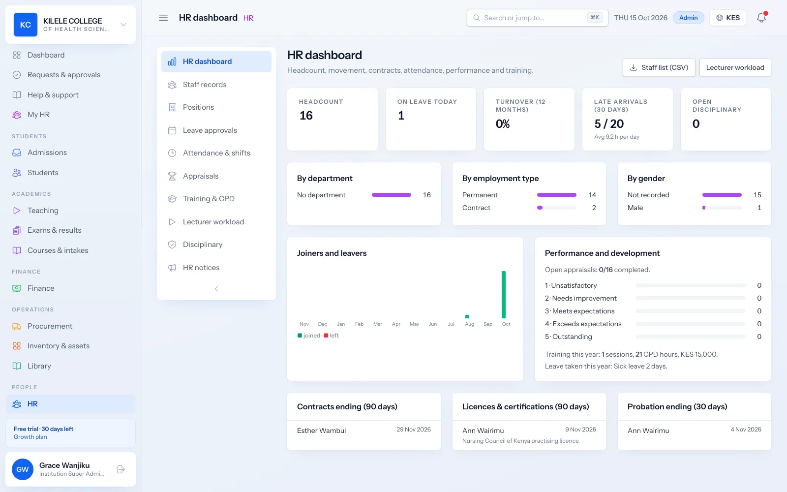Click the October joined bar in chart
787x492 pixels.
click(504, 295)
